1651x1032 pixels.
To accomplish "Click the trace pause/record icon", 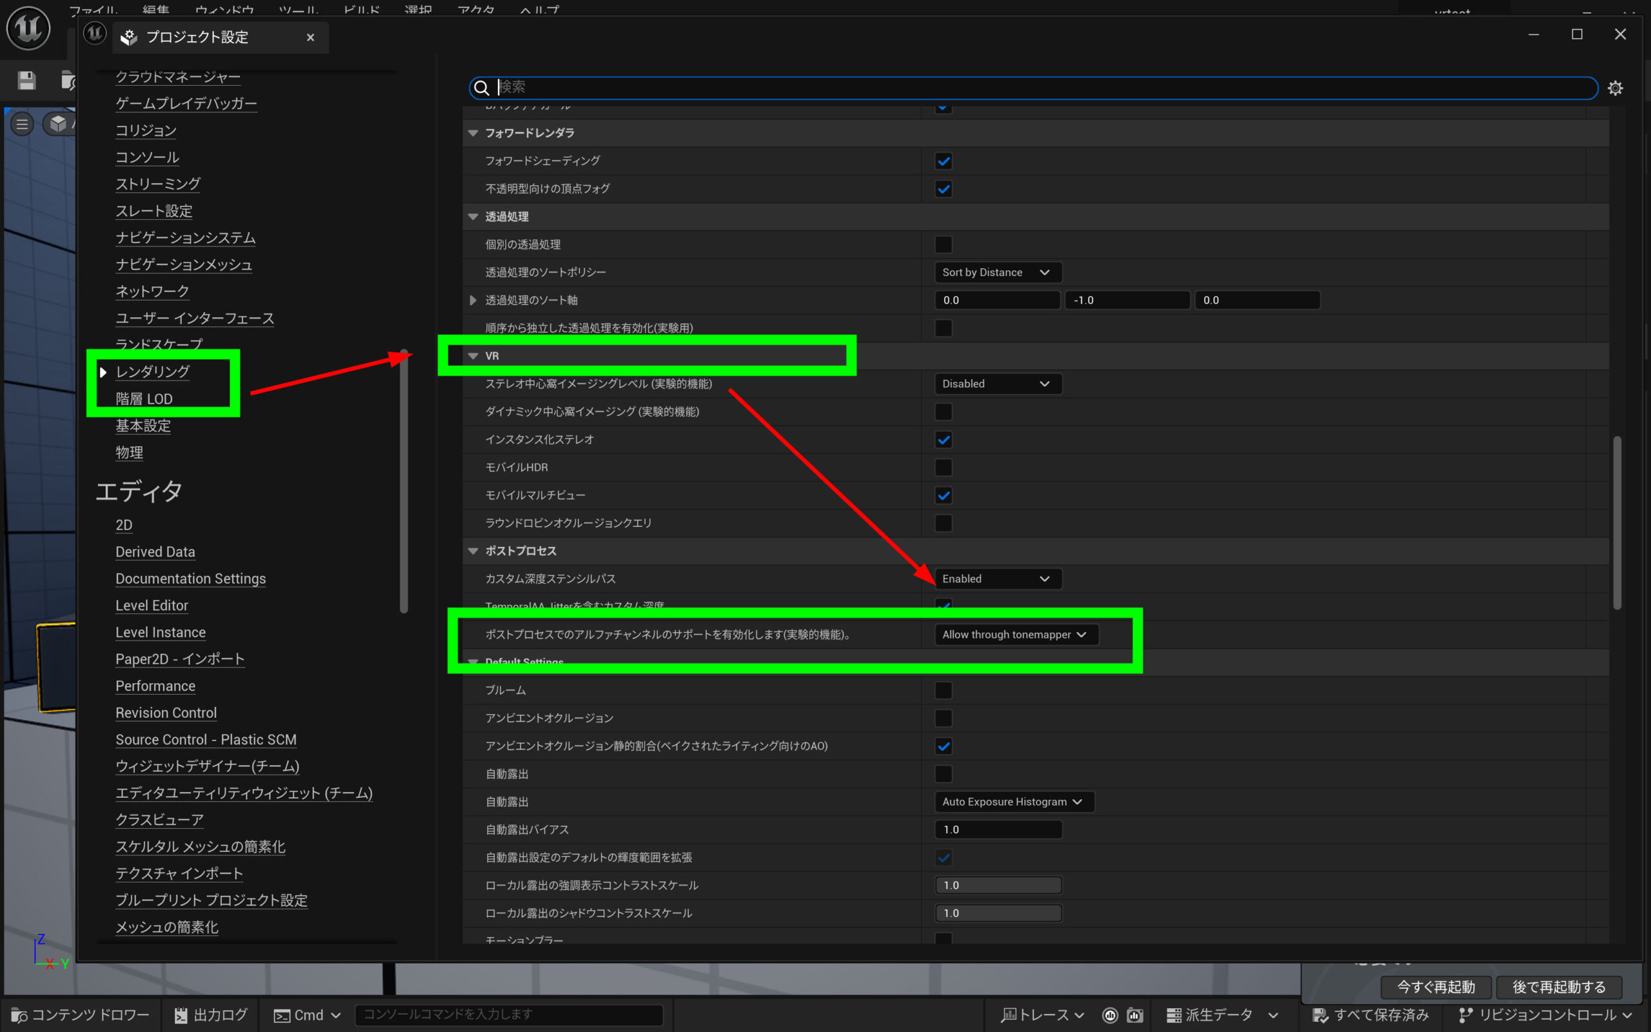I will (x=1110, y=1016).
